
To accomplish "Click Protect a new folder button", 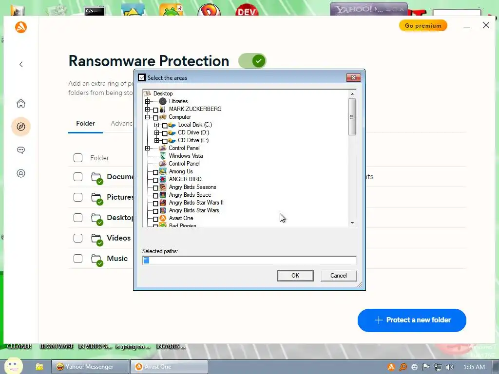I will pos(412,320).
